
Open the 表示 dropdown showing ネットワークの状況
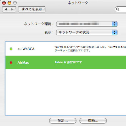tap(87, 32)
